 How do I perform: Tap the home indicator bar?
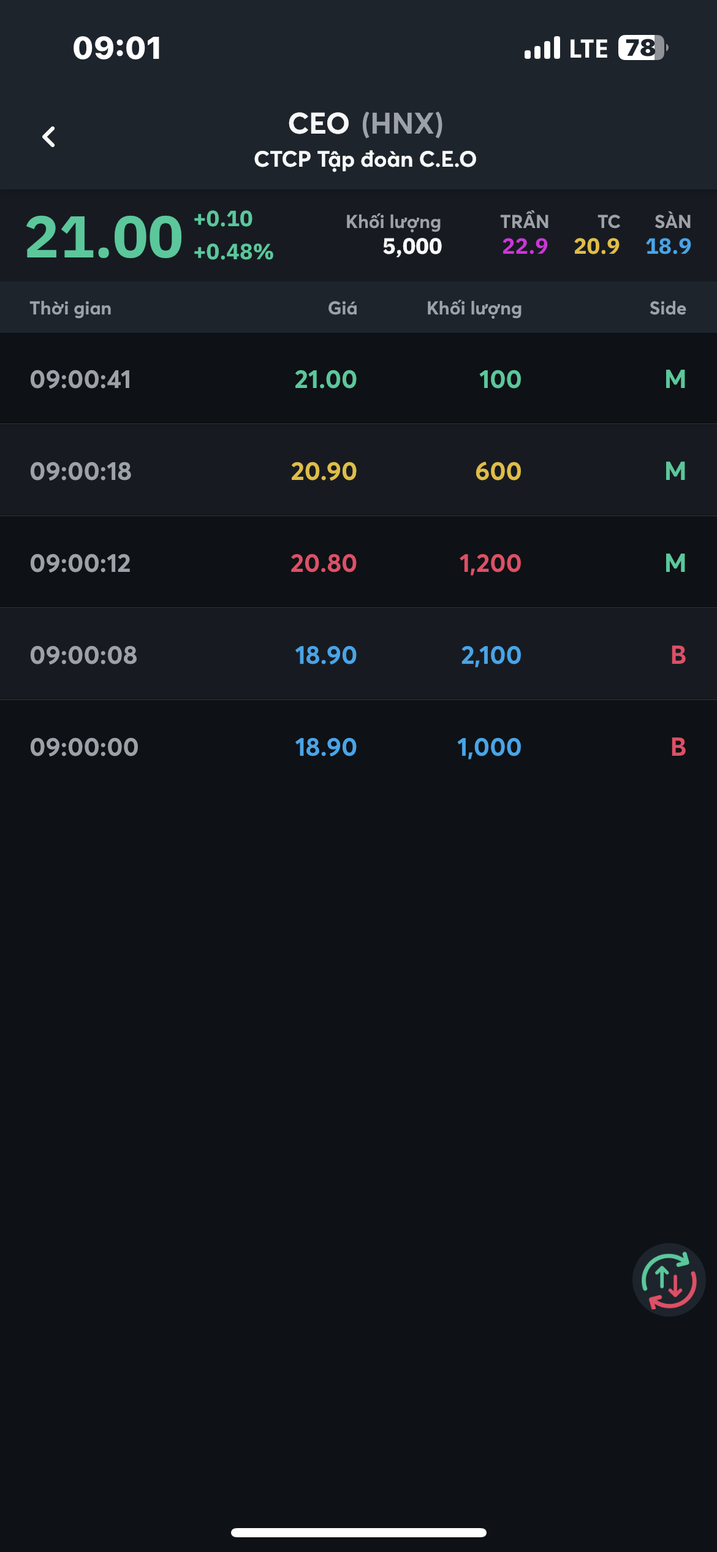[x=358, y=1532]
